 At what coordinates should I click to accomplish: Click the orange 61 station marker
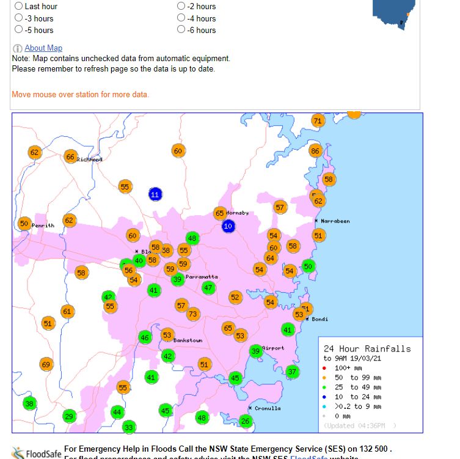pyautogui.click(x=67, y=311)
